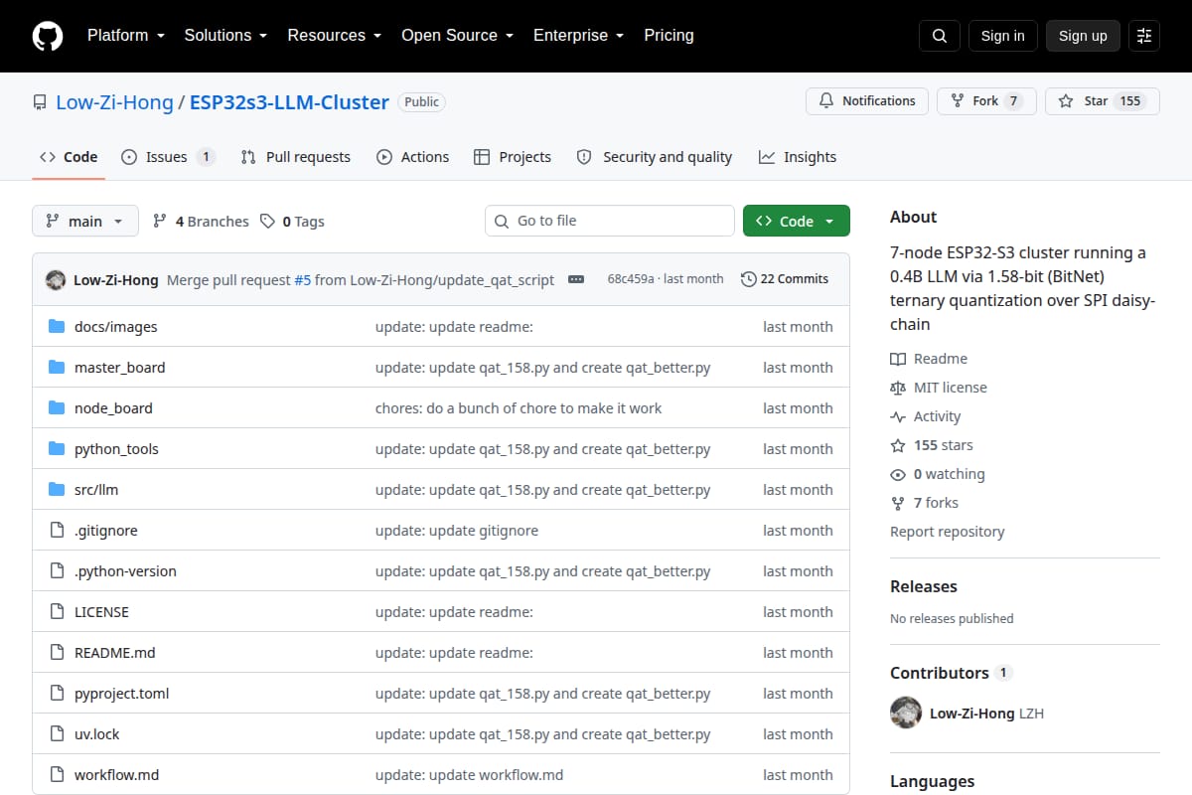Click the Sign up button
1192x795 pixels.
[x=1083, y=36]
